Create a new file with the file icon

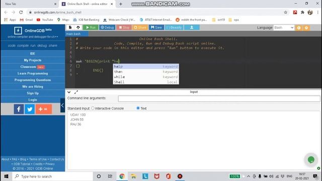(x=70, y=27)
